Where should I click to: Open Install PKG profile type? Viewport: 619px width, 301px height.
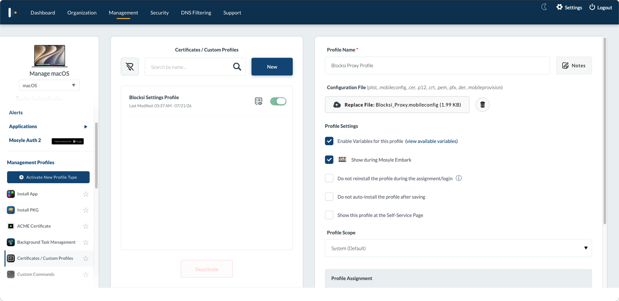(x=28, y=210)
